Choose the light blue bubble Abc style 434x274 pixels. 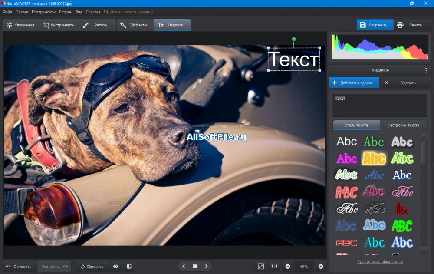(x=374, y=225)
